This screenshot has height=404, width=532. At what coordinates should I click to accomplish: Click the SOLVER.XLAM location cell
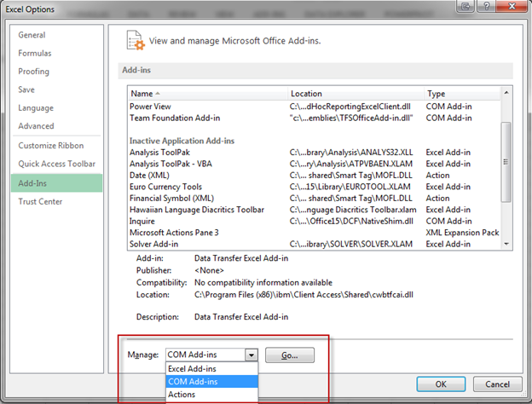[351, 245]
